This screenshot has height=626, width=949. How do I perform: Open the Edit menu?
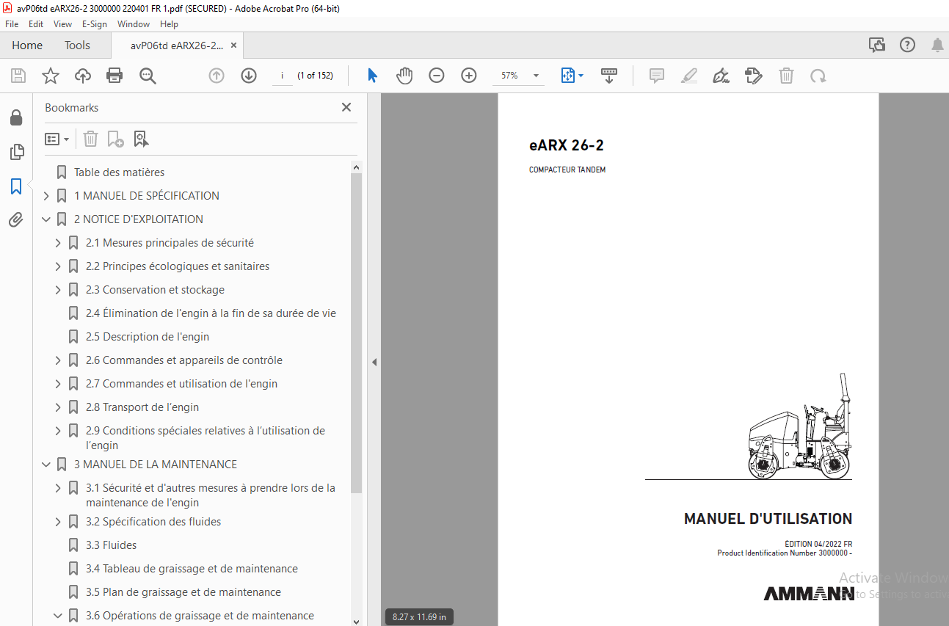(36, 24)
